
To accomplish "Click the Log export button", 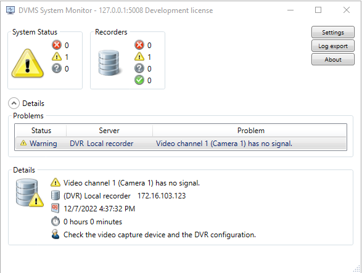I will click(332, 46).
